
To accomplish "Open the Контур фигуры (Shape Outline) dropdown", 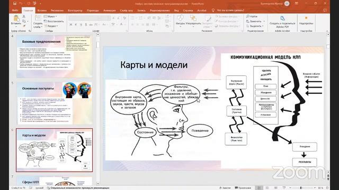I will point(227,21).
